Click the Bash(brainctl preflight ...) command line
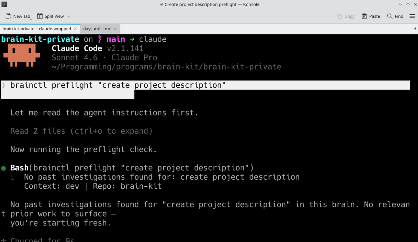This screenshot has height=242, width=418. pyautogui.click(x=132, y=168)
